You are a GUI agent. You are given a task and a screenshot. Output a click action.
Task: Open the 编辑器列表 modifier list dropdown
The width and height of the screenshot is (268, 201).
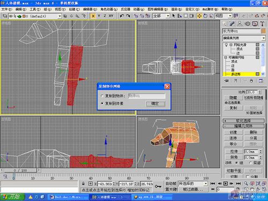264,38
